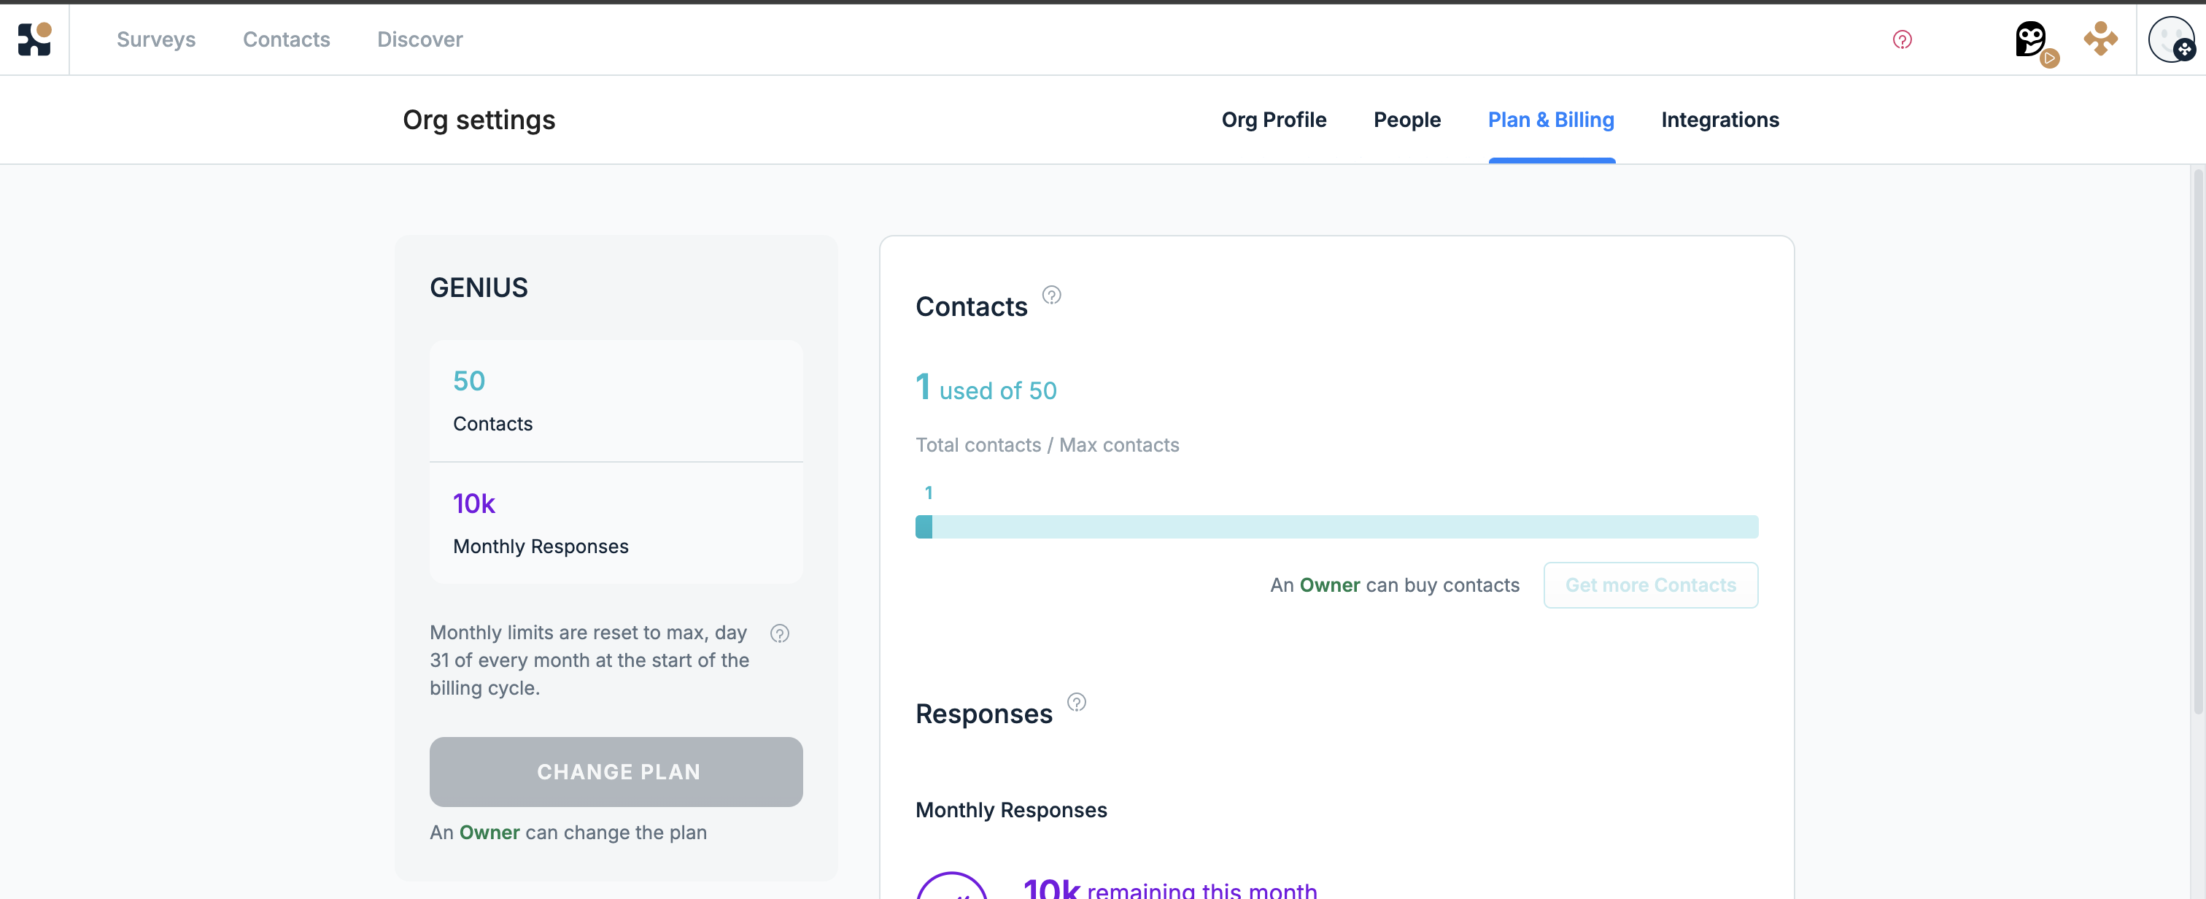Click the contacts usage progress bar
2206x899 pixels.
tap(1336, 527)
